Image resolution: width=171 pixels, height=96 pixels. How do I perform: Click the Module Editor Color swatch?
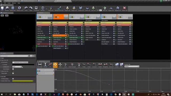(x=22, y=81)
